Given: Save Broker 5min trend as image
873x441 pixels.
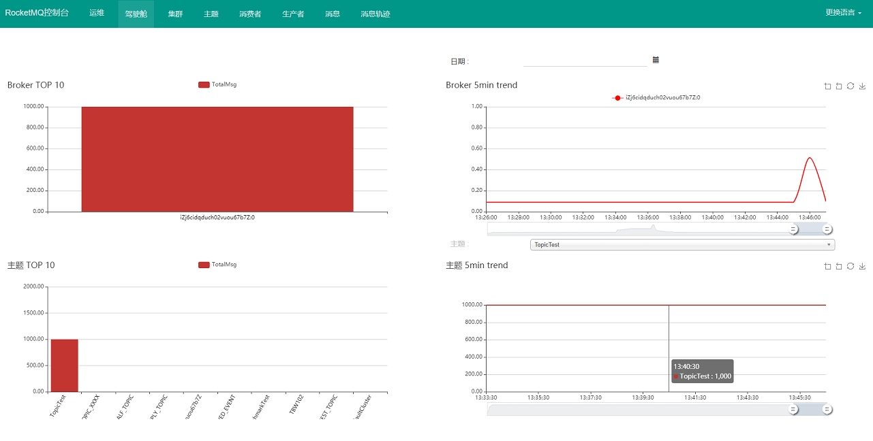Looking at the screenshot, I should pos(862,86).
